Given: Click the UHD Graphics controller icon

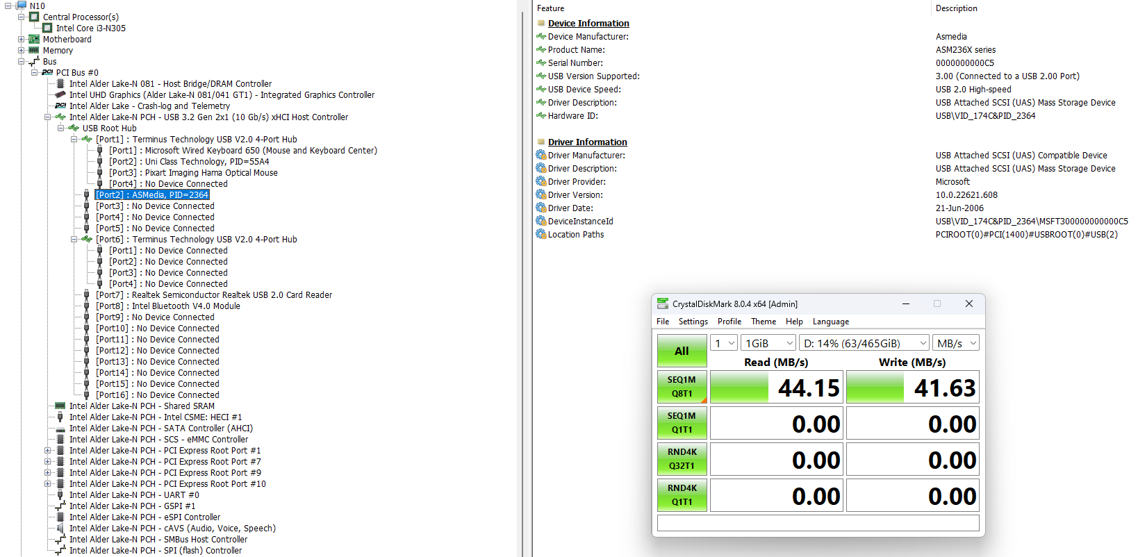Looking at the screenshot, I should pyautogui.click(x=60, y=94).
